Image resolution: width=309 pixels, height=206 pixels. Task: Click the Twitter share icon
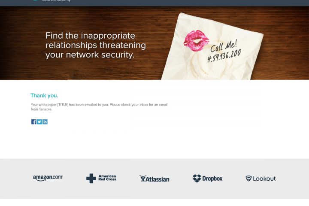pos(39,122)
